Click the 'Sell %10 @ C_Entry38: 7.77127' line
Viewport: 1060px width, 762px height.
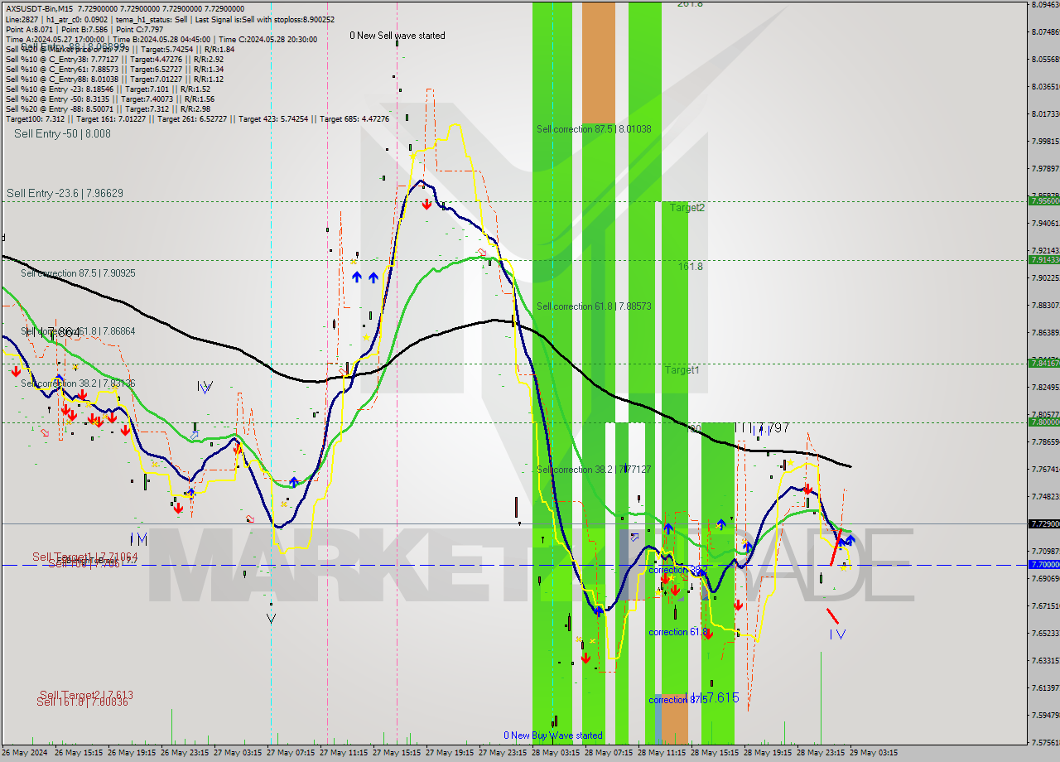[x=114, y=59]
